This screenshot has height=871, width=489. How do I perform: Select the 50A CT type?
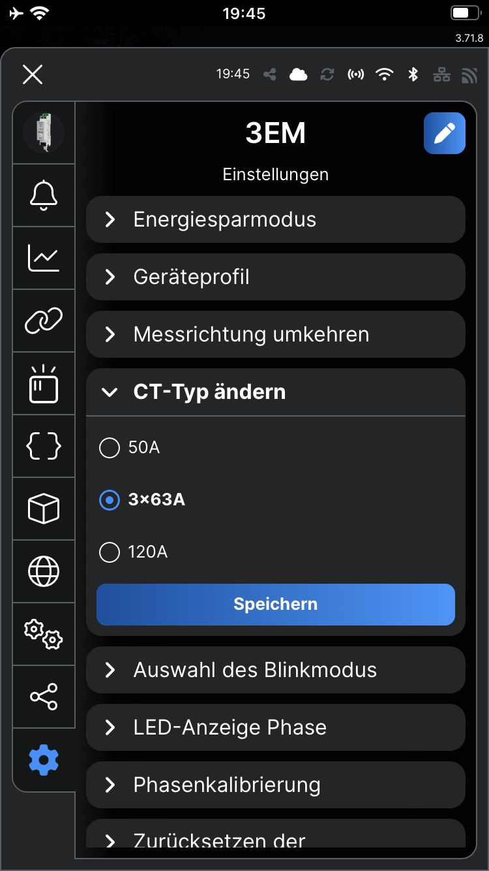click(110, 448)
